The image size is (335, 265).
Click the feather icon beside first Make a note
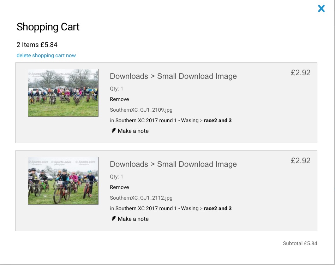113,131
